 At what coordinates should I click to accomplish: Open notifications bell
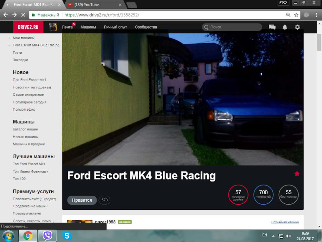tap(285, 27)
